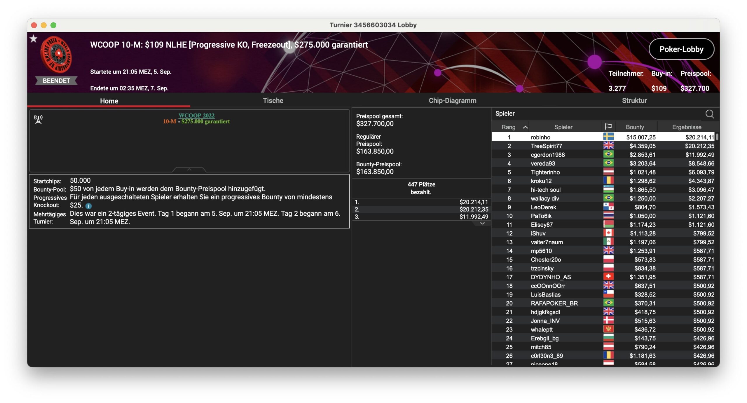Click the Sweden flag next to robinho
Screen dimensions: 747x403
pyautogui.click(x=608, y=137)
